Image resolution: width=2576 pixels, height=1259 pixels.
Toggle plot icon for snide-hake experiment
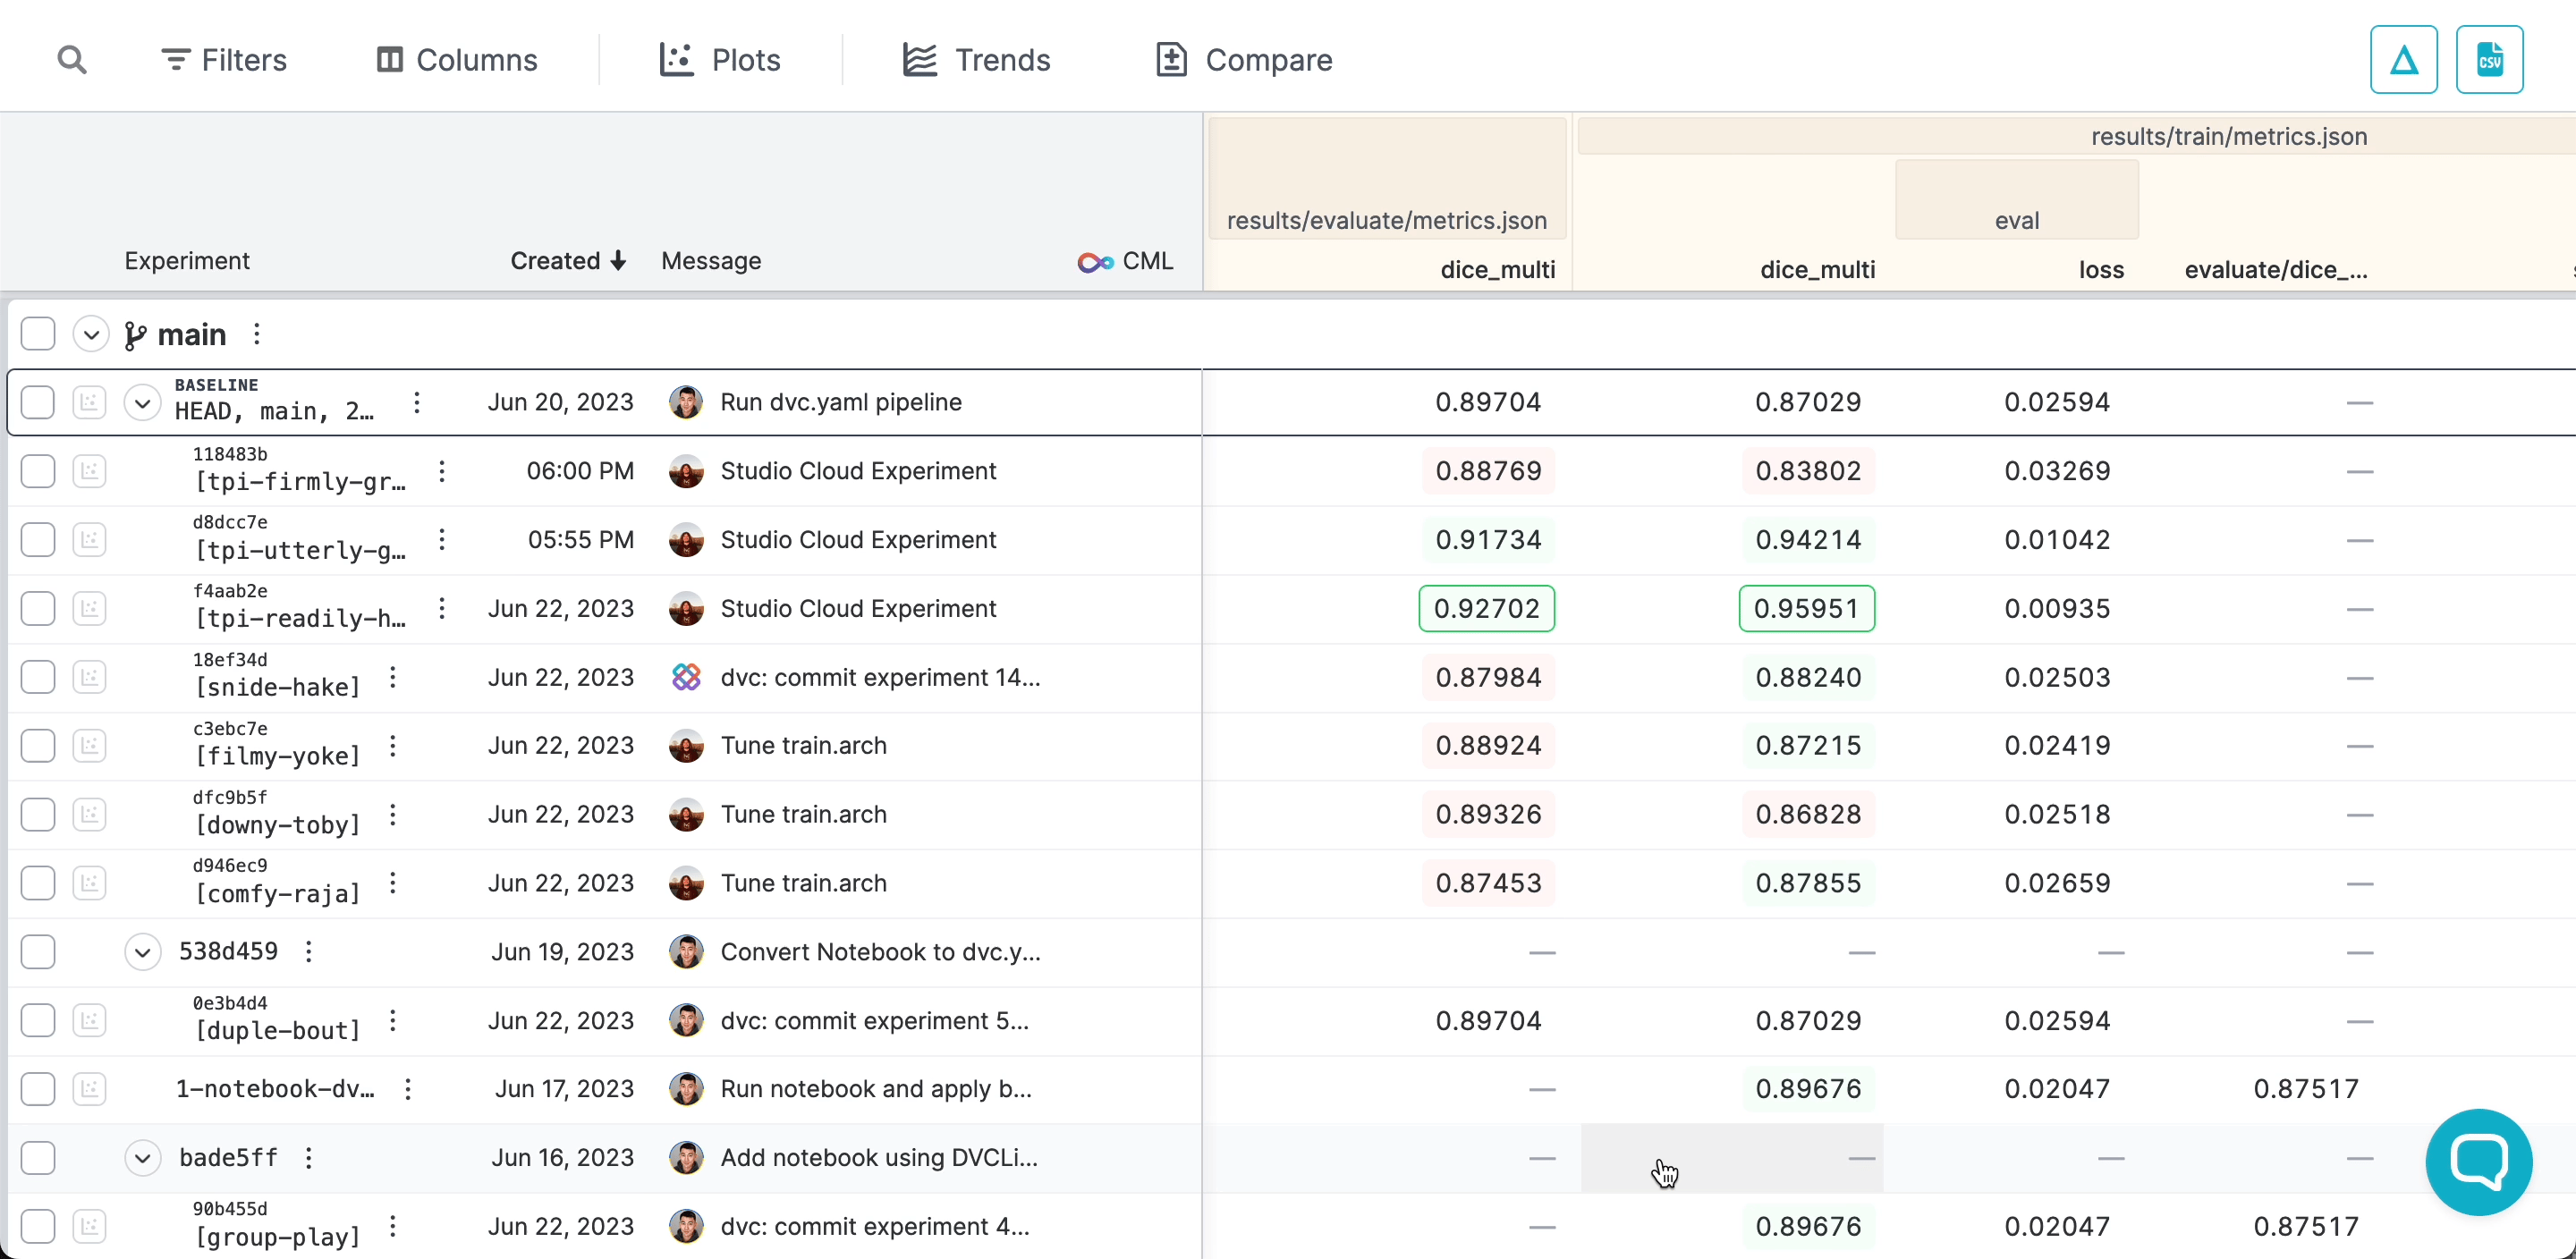pos(90,678)
